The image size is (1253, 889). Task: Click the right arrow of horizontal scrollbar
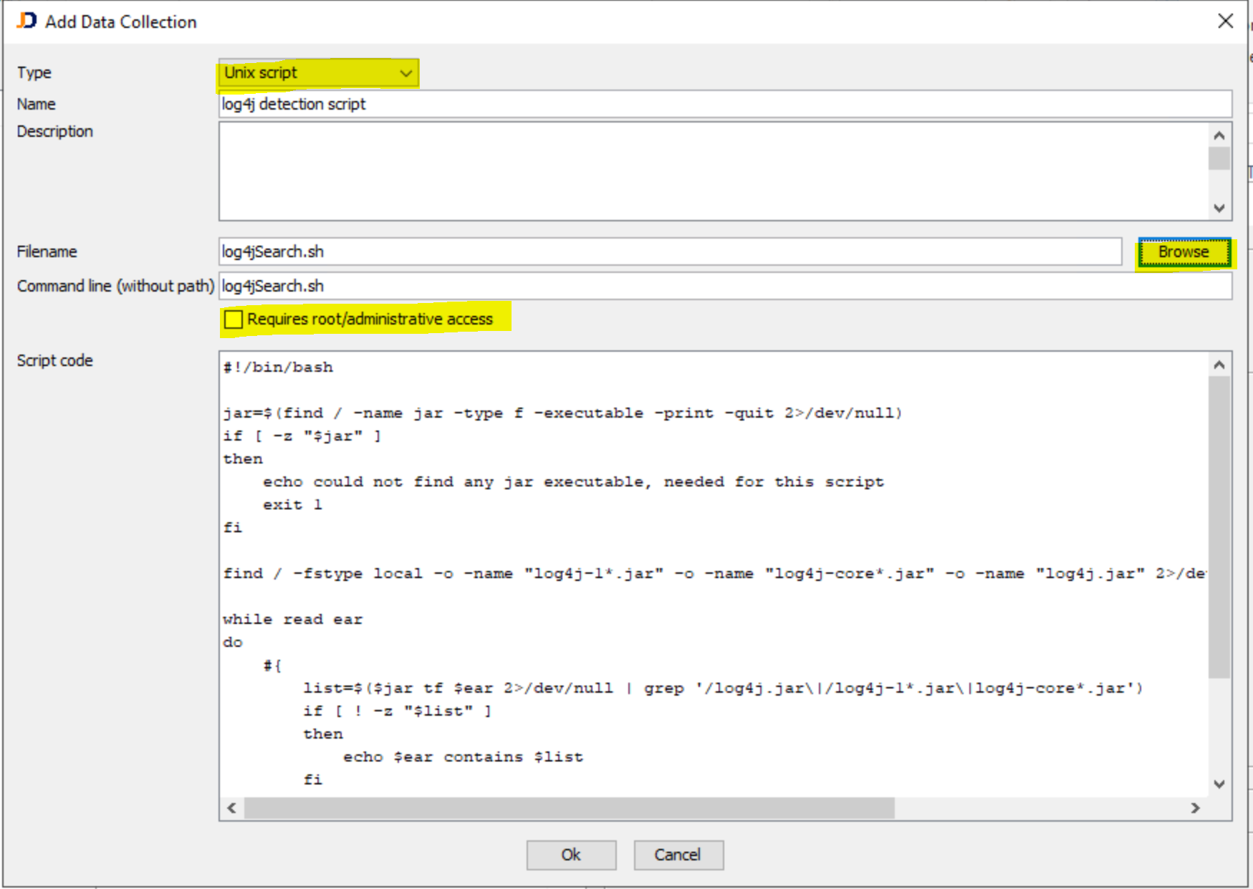click(1196, 808)
